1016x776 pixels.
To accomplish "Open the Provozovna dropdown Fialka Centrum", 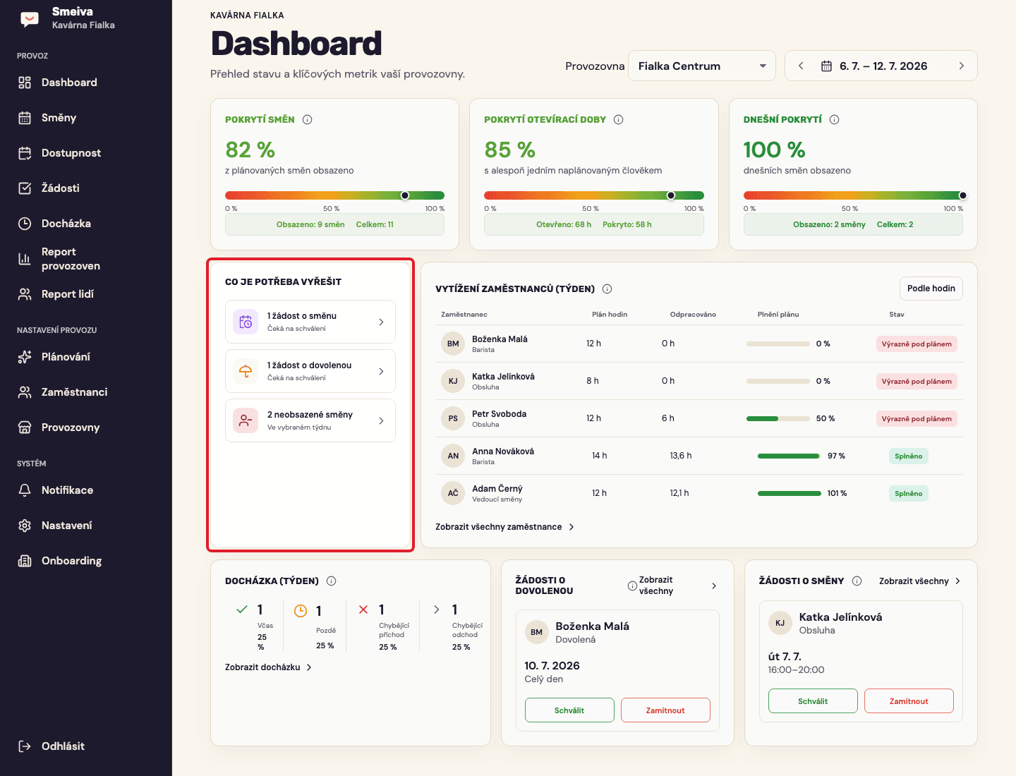I will click(x=702, y=66).
